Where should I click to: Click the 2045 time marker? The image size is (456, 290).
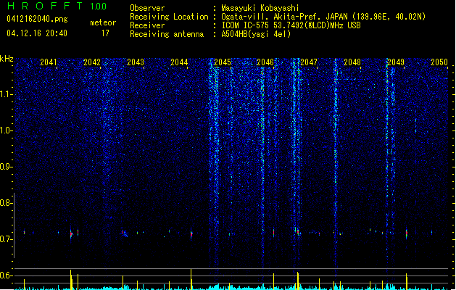[223, 62]
